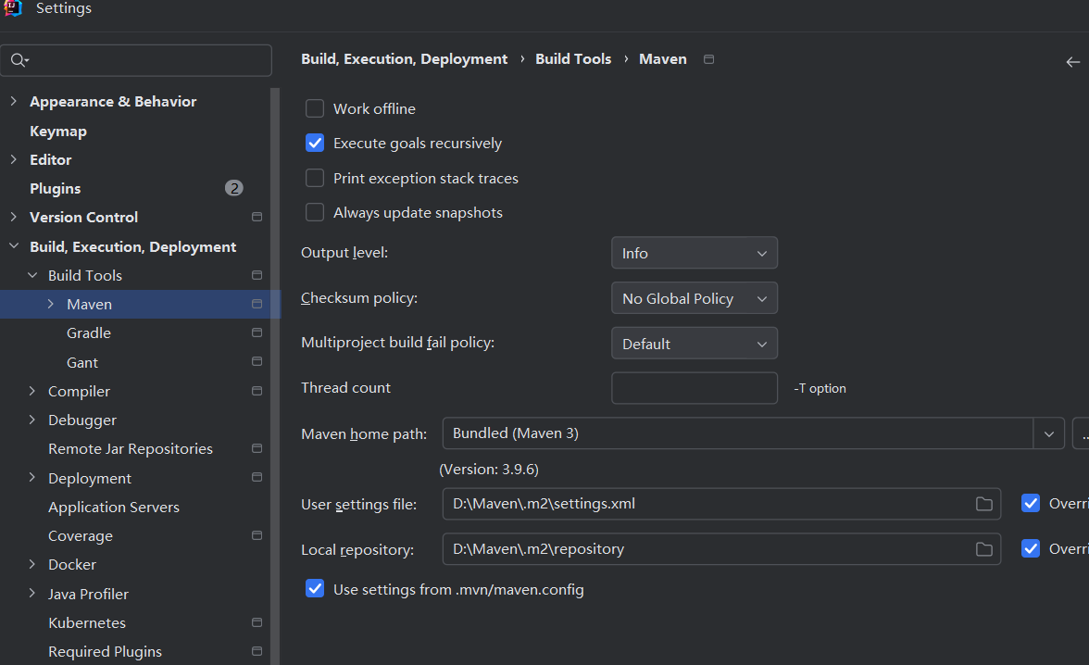Click Build, Execution, Deployment breadcrumb link
Image resolution: width=1089 pixels, height=665 pixels.
pyautogui.click(x=404, y=59)
